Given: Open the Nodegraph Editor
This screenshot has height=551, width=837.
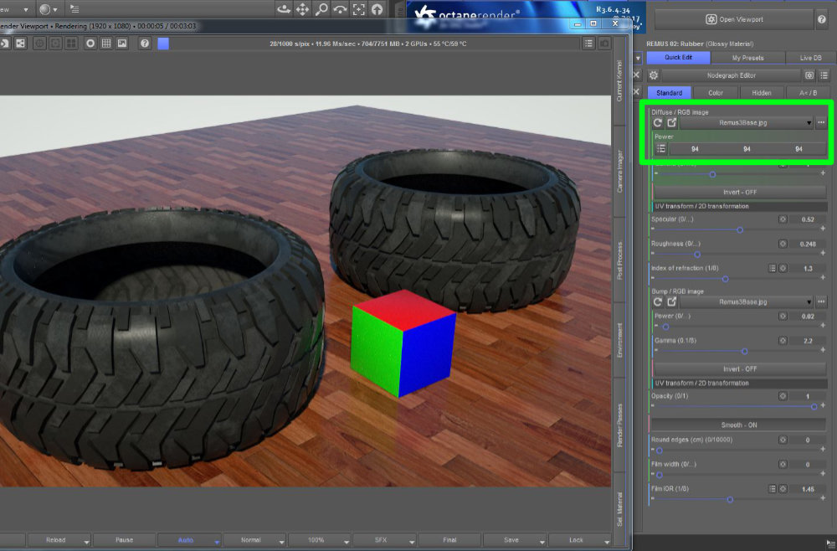Looking at the screenshot, I should tap(731, 75).
